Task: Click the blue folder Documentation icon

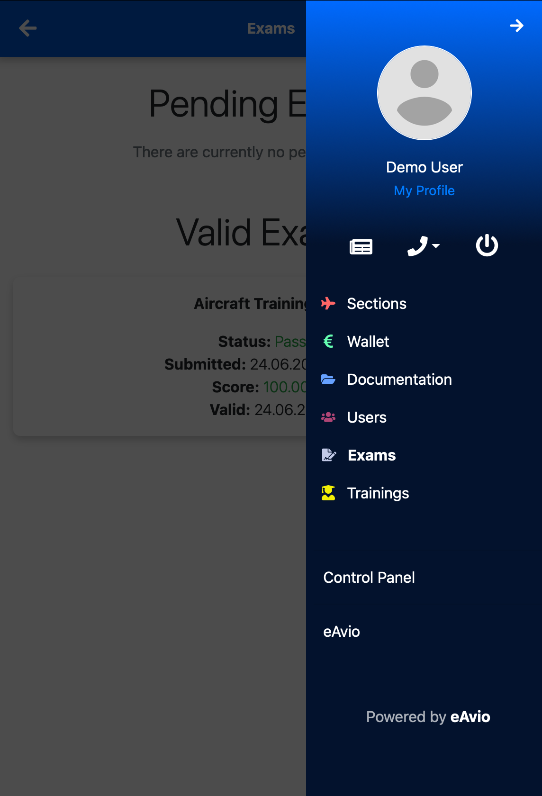Action: 328,379
